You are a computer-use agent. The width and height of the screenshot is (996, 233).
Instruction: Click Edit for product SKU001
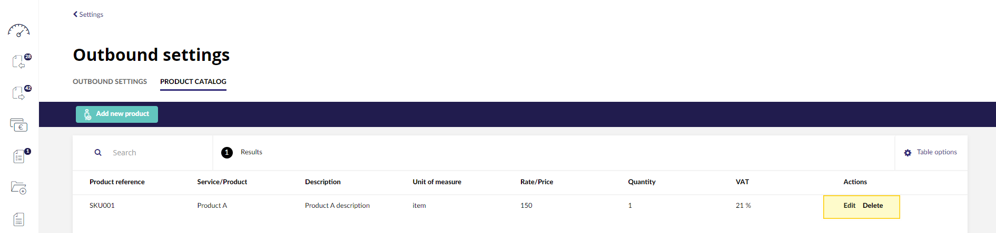click(850, 206)
